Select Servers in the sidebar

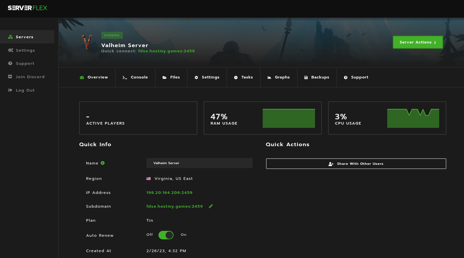(27, 37)
